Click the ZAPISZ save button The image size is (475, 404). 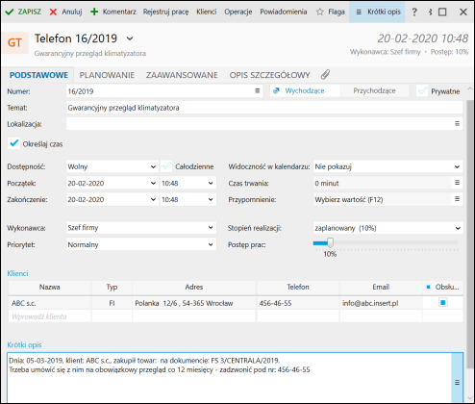[x=23, y=12]
